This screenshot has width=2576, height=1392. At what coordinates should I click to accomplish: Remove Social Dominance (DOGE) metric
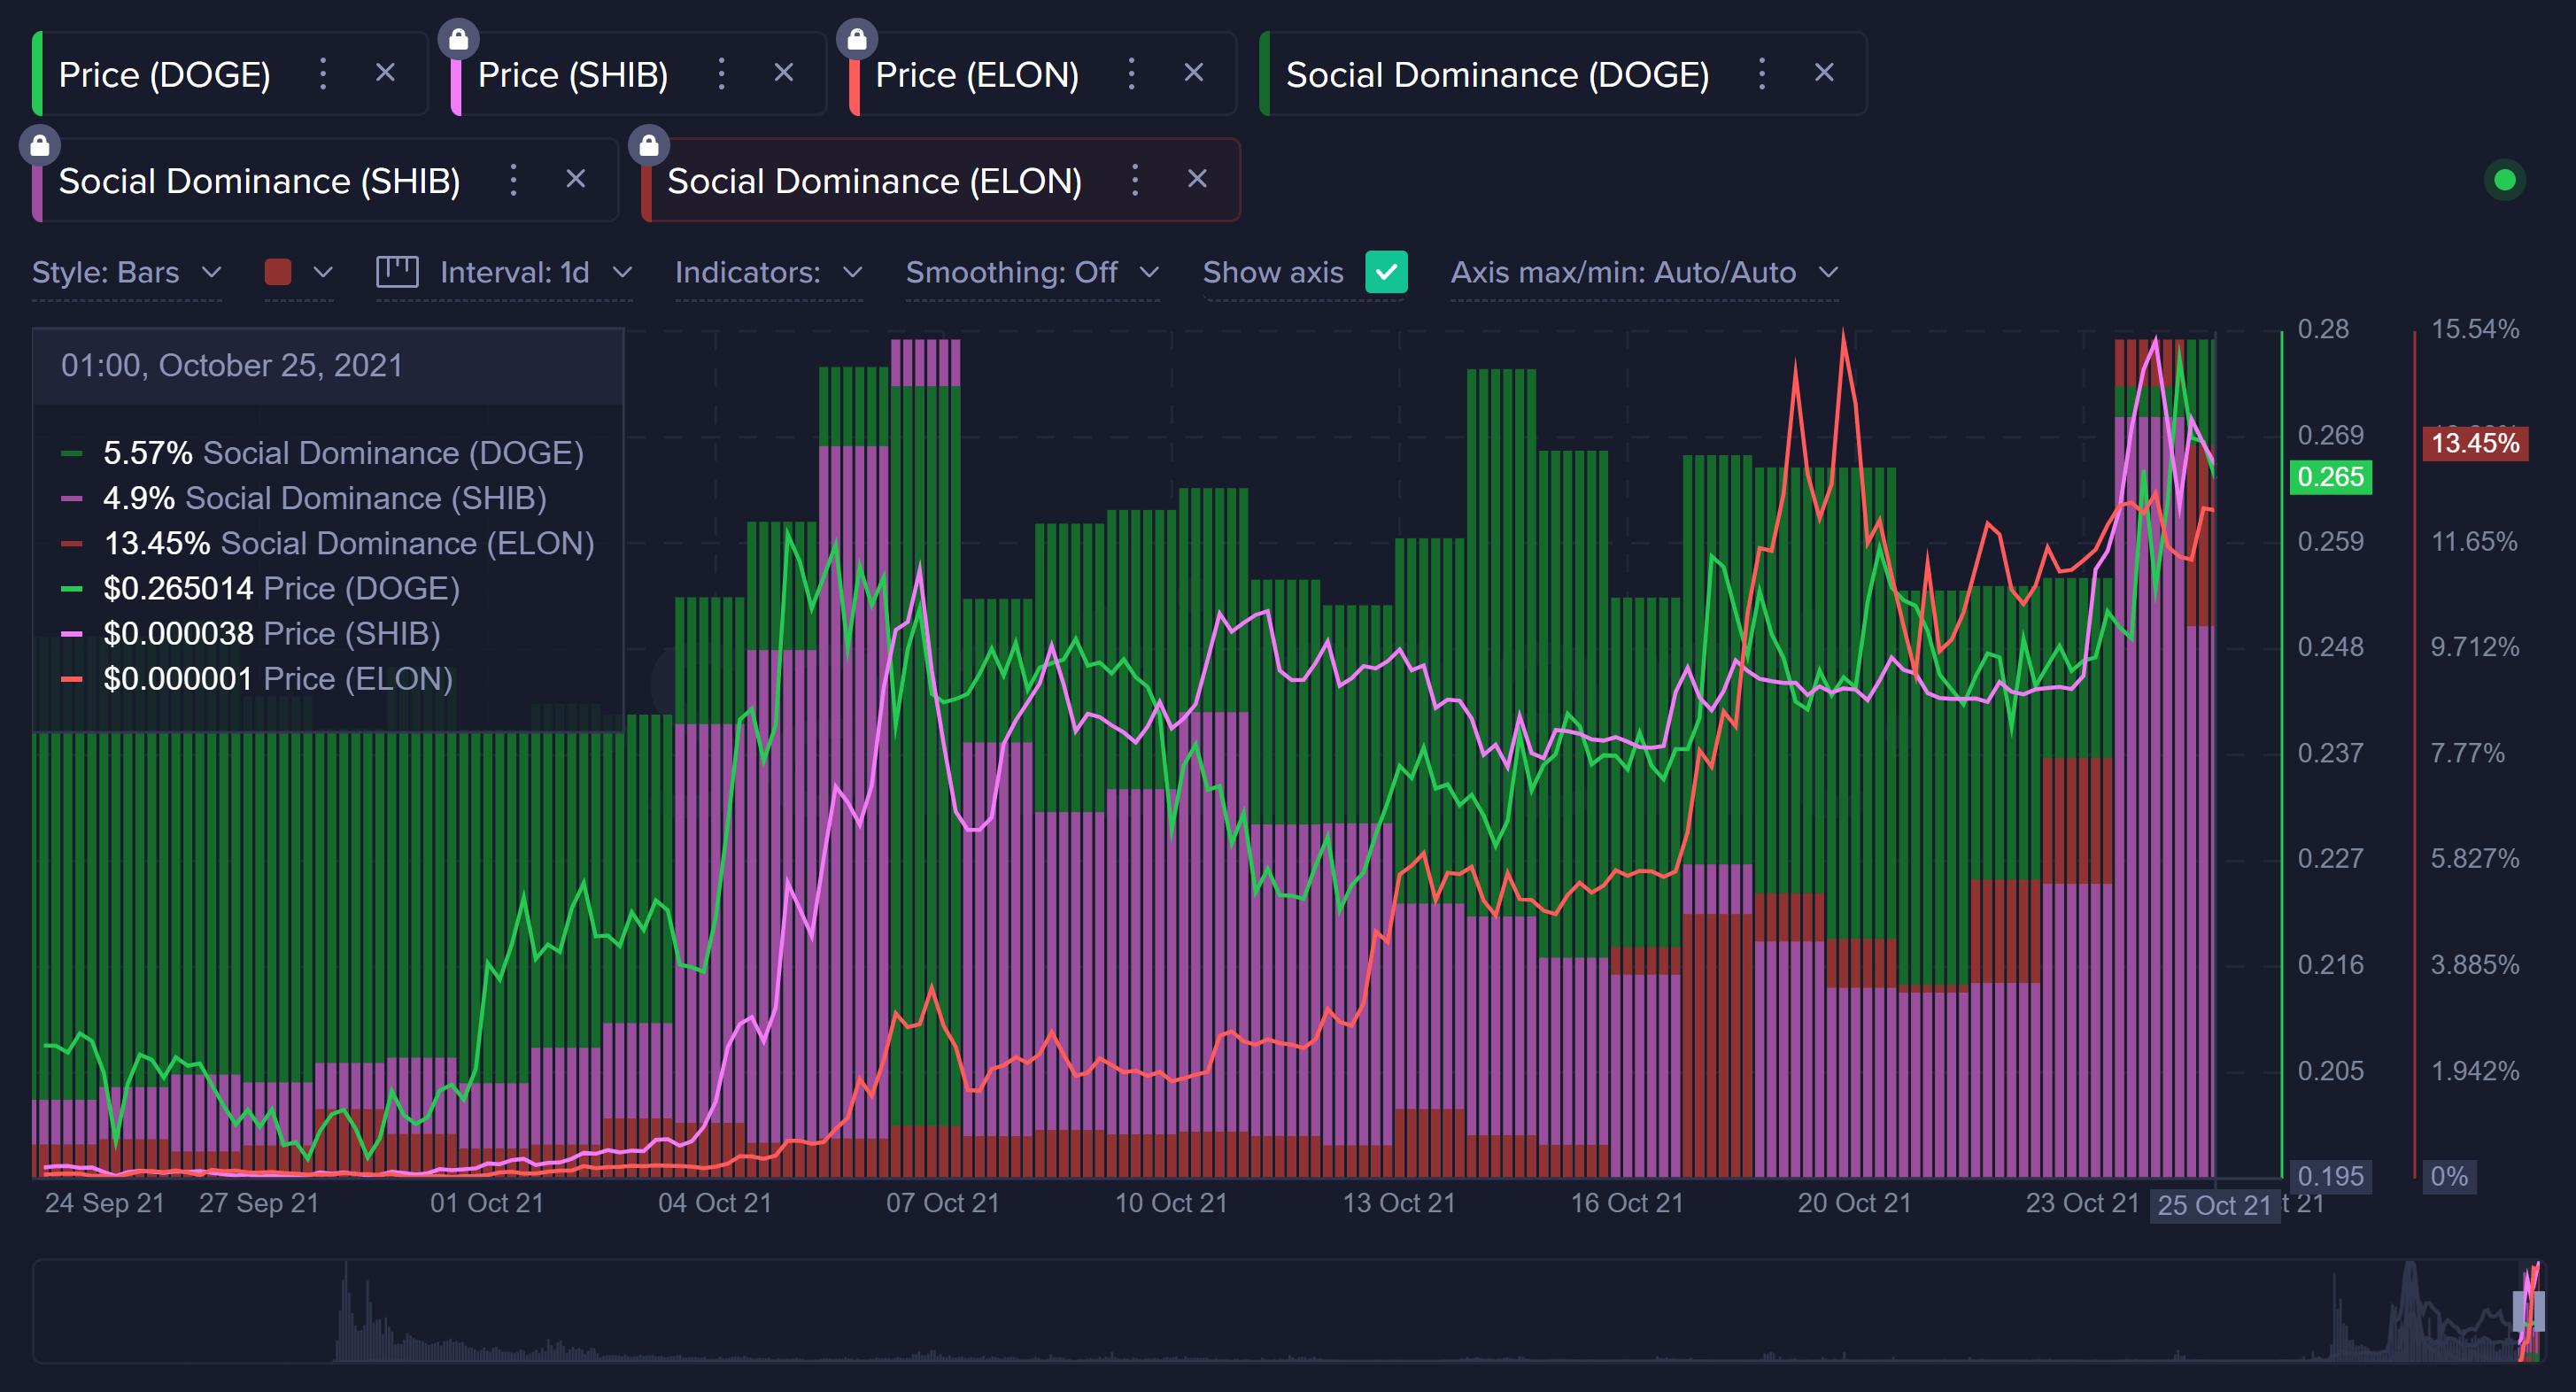[1823, 73]
